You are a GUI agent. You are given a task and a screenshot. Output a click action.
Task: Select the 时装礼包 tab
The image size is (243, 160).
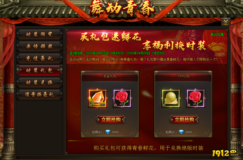point(39,71)
